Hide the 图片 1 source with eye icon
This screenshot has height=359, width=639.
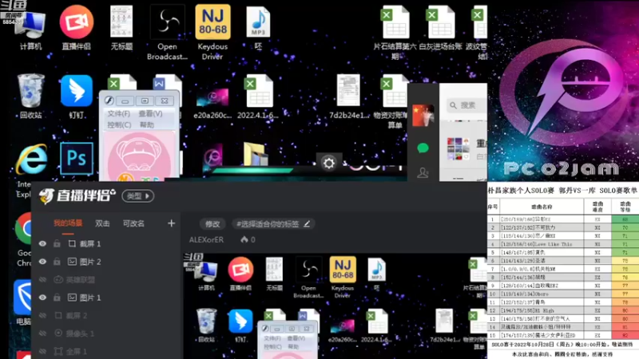(42, 298)
